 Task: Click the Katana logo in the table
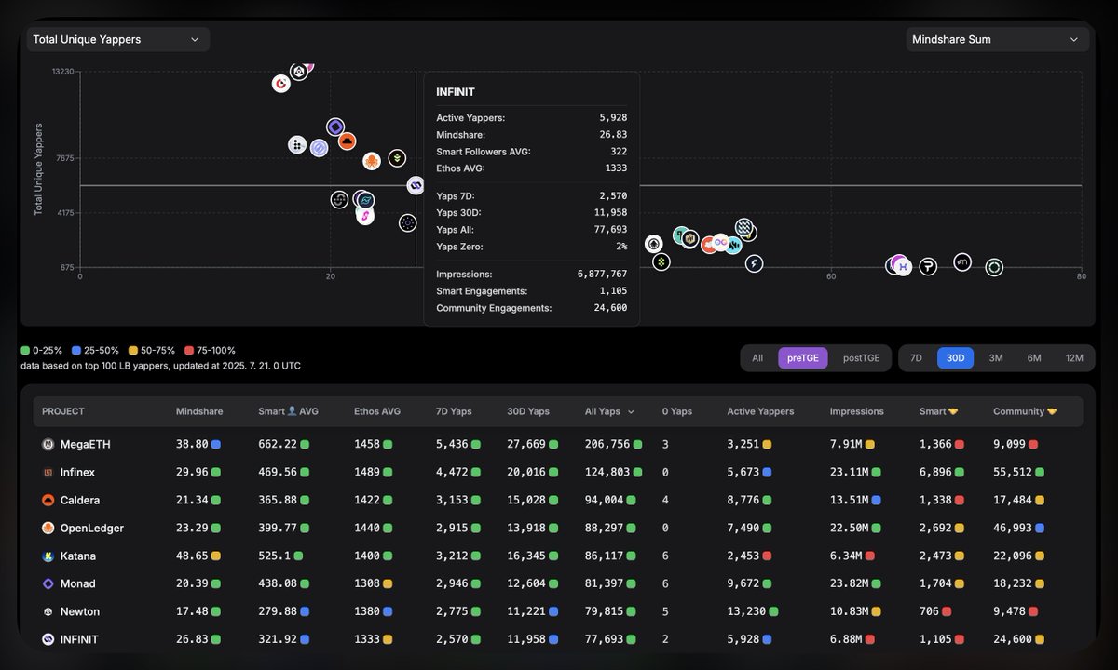[x=48, y=556]
